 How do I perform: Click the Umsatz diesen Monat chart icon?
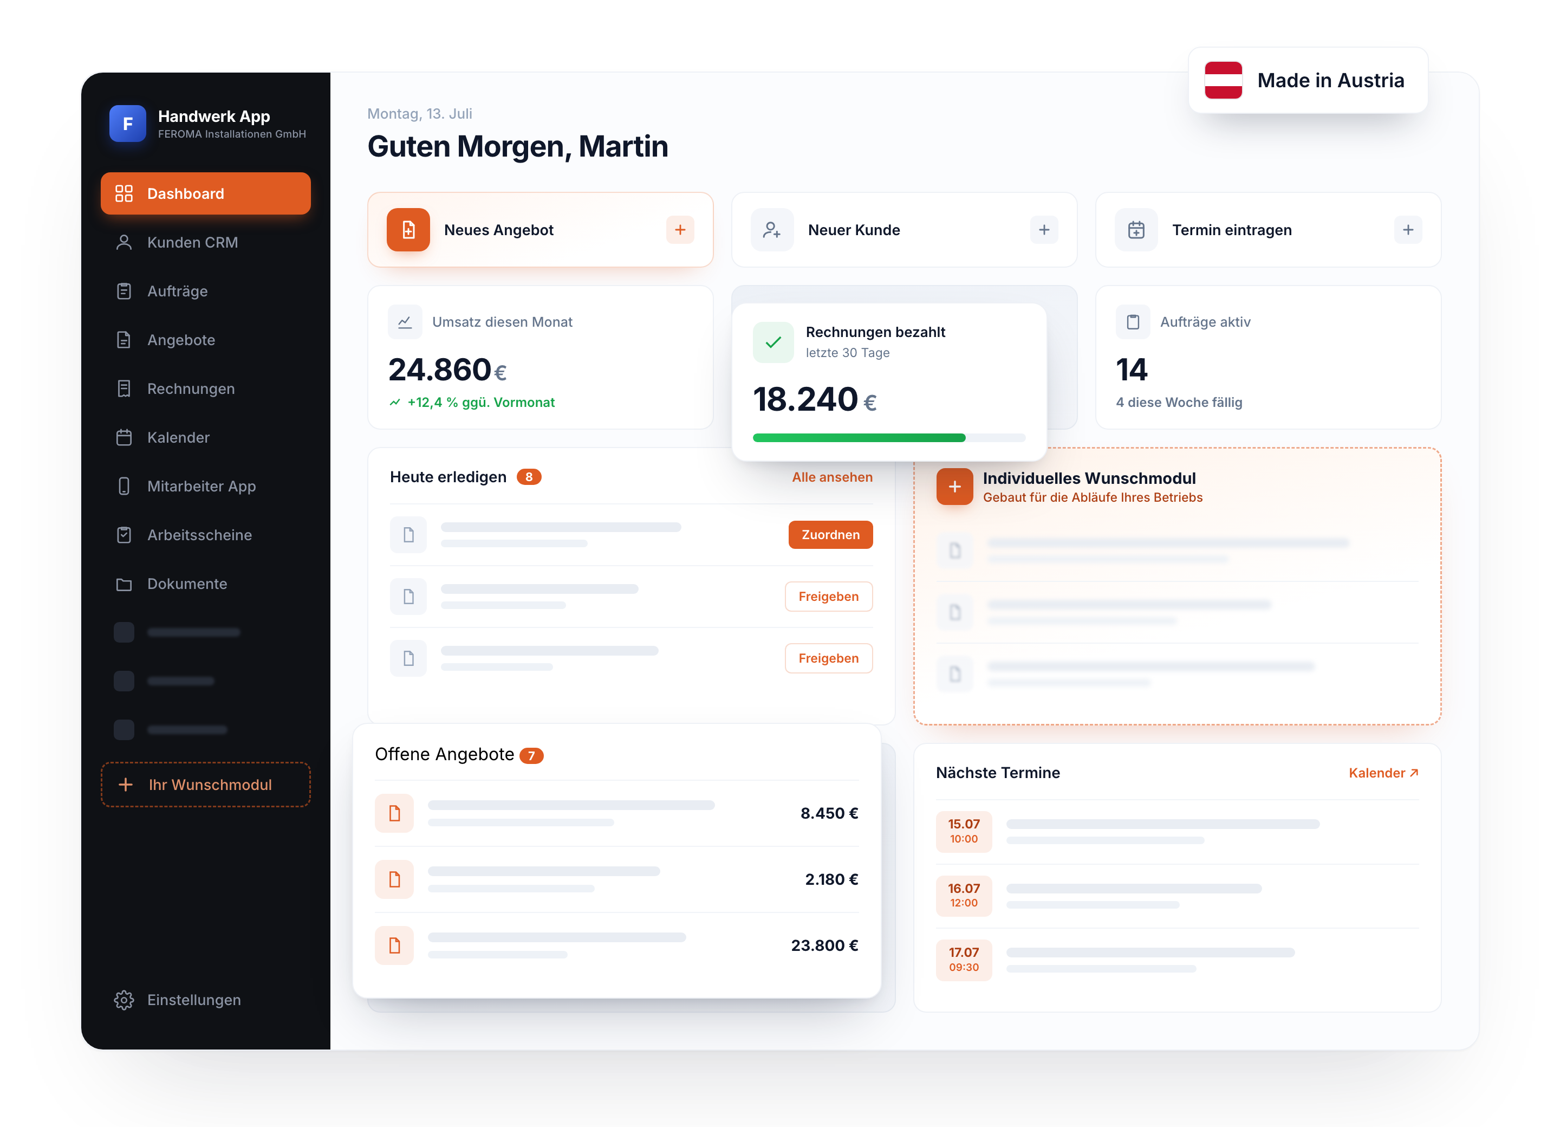405,322
